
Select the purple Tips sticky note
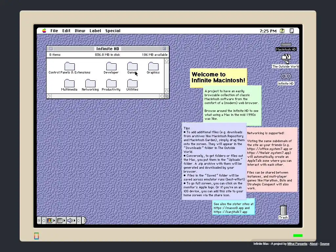click(x=214, y=161)
